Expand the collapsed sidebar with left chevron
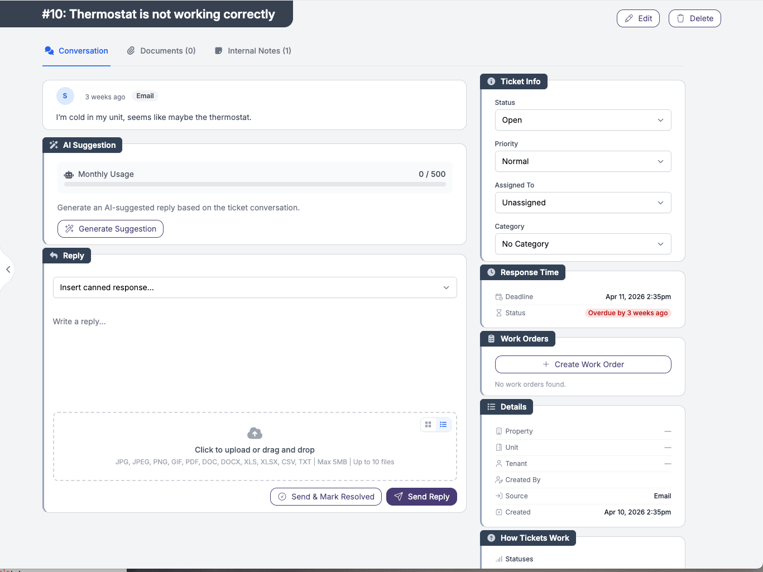Image resolution: width=763 pixels, height=572 pixels. coord(8,270)
